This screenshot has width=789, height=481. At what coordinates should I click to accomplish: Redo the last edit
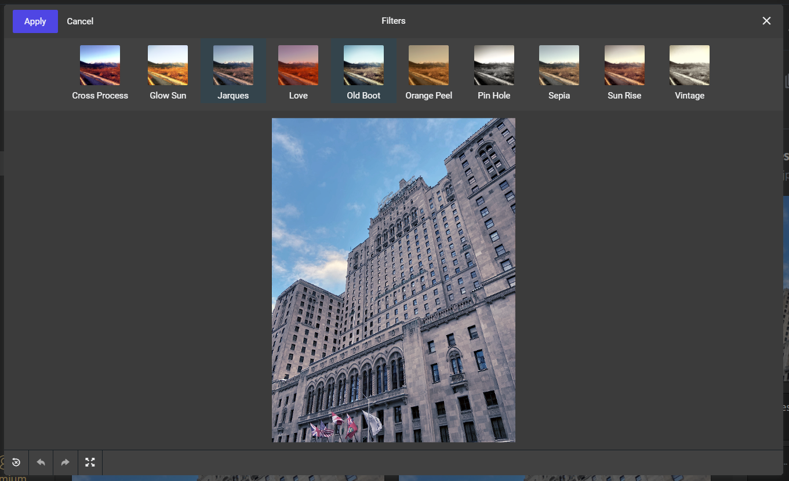click(66, 462)
